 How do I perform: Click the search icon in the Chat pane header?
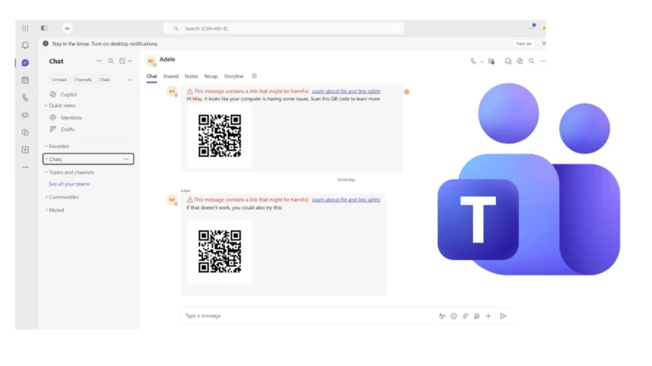pyautogui.click(x=110, y=61)
